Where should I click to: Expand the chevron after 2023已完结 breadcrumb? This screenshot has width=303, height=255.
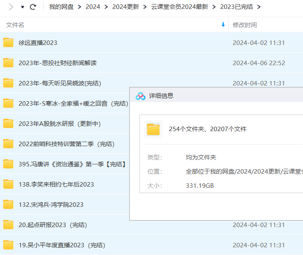(x=259, y=7)
